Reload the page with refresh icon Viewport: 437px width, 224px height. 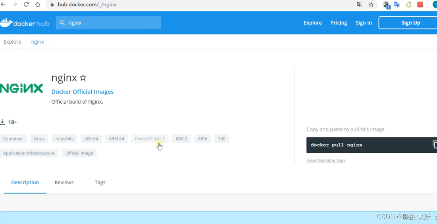26,4
